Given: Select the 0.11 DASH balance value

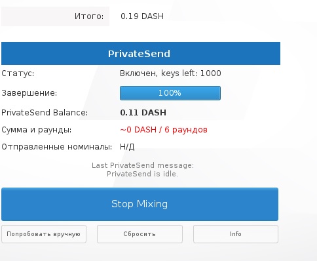Looking at the screenshot, I should point(143,113).
